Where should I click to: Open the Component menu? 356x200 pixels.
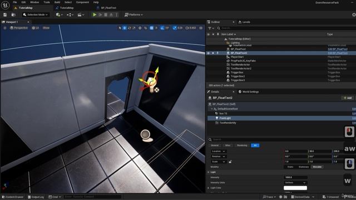pos(82,2)
